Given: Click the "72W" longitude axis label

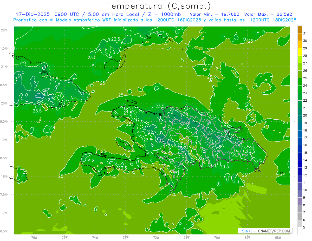Looking at the screenshot, I should pos(156,237).
